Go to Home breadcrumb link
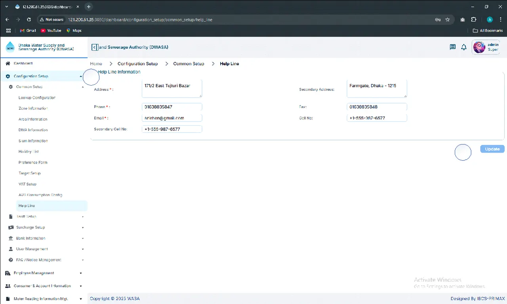 point(96,63)
